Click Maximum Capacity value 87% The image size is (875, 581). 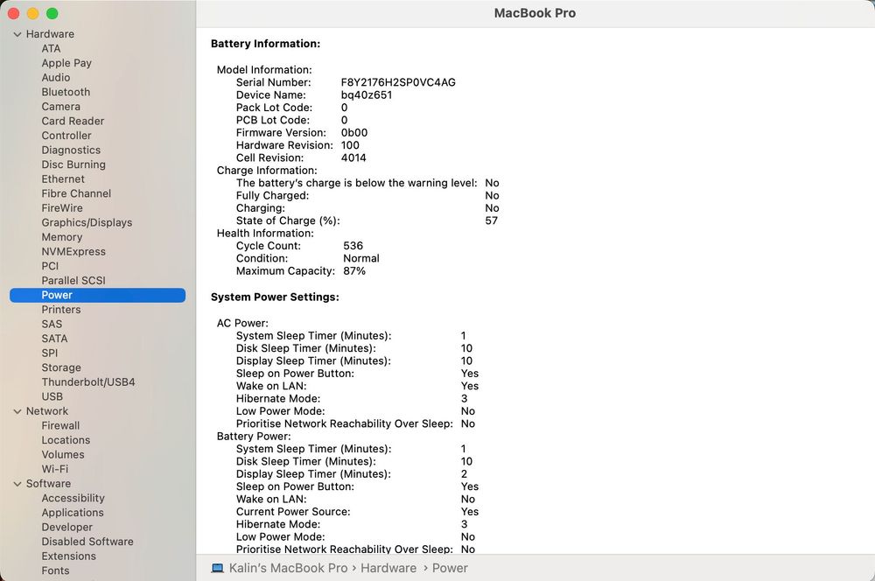tap(354, 271)
